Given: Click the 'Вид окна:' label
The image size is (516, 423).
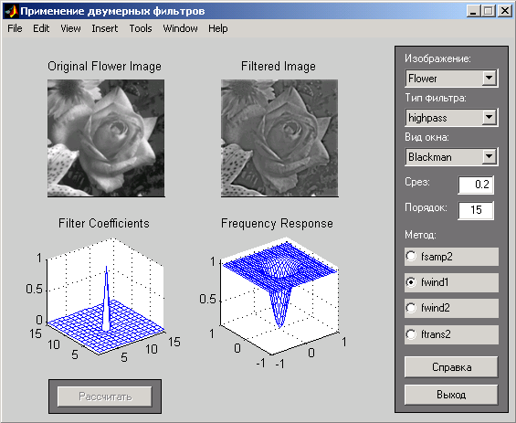Looking at the screenshot, I should click(426, 137).
